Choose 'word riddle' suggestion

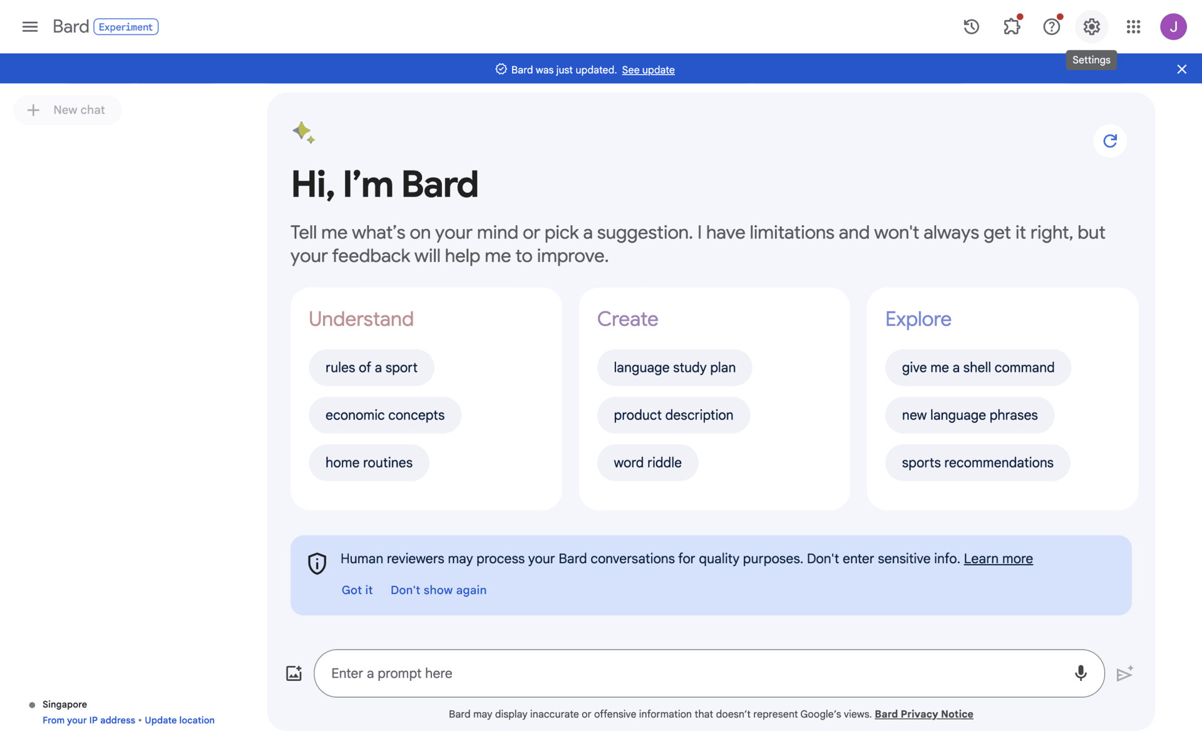click(x=647, y=462)
